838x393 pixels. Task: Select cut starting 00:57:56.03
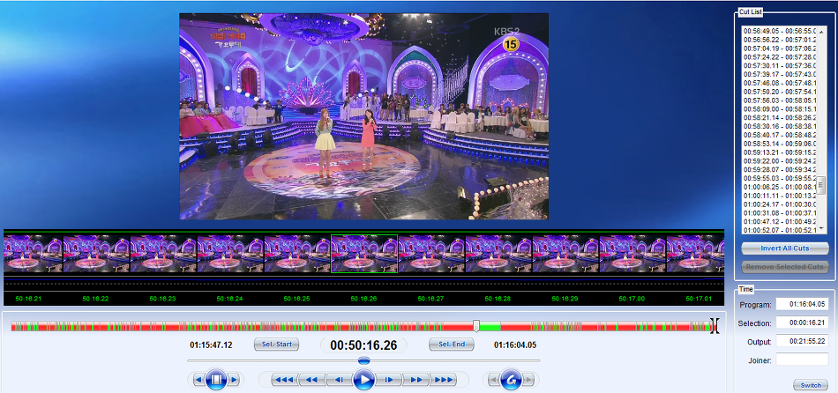tap(779, 100)
